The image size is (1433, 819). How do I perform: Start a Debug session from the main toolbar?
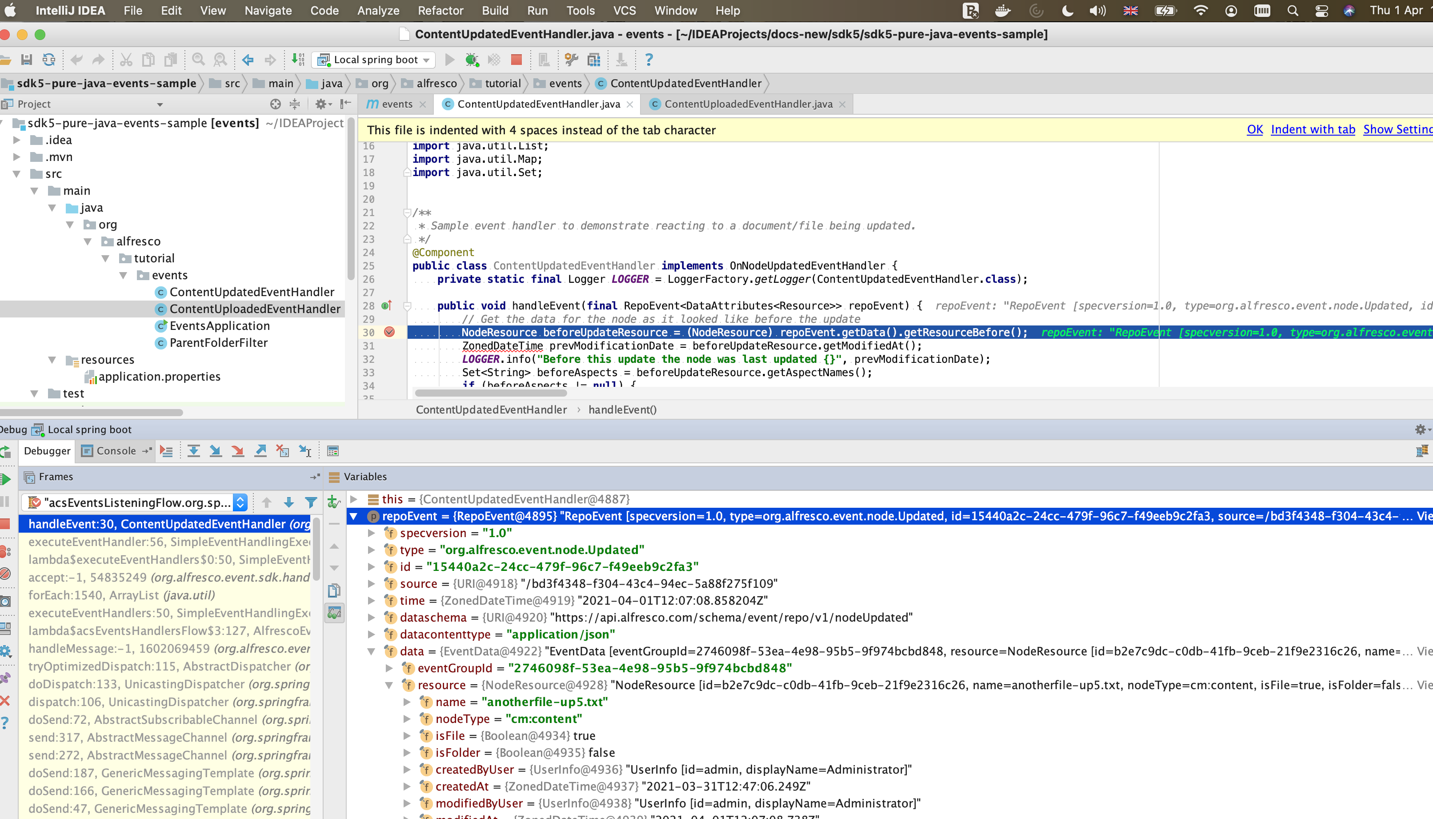[472, 60]
